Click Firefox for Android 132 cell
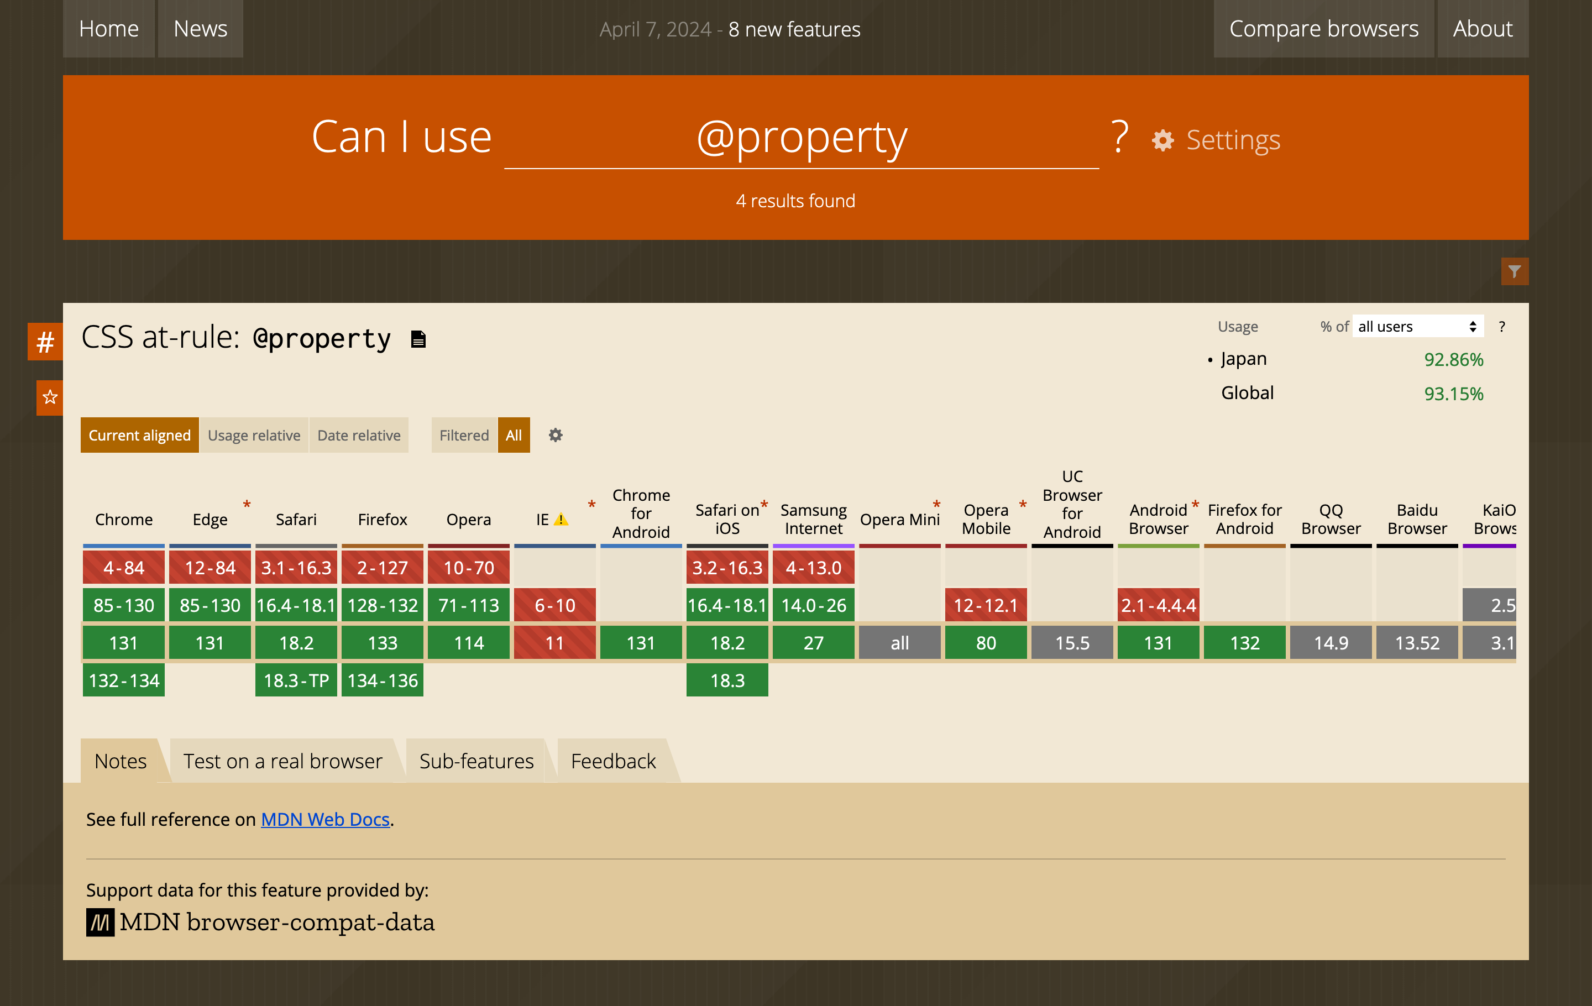 (x=1245, y=642)
